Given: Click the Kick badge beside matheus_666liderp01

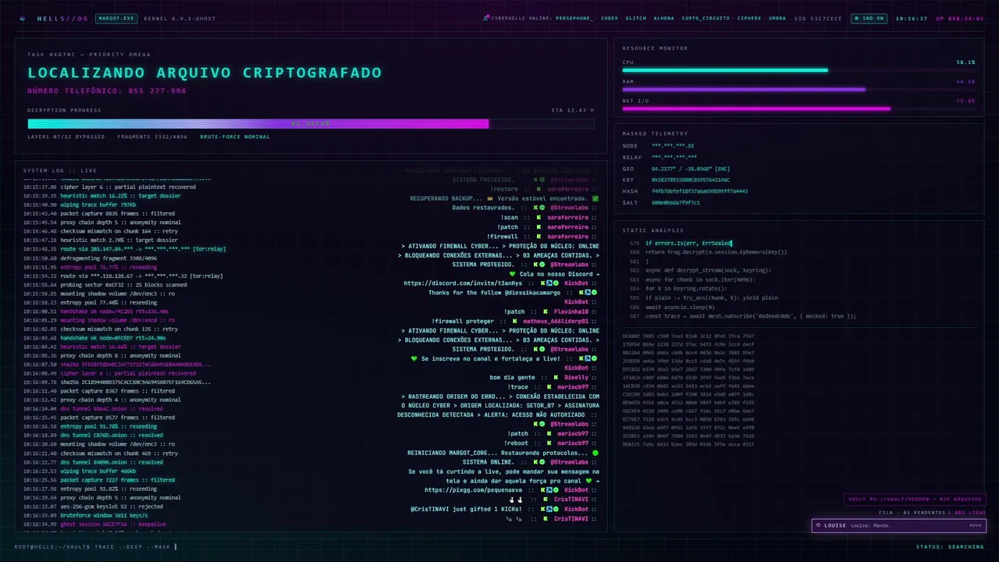Looking at the screenshot, I should click(x=514, y=321).
